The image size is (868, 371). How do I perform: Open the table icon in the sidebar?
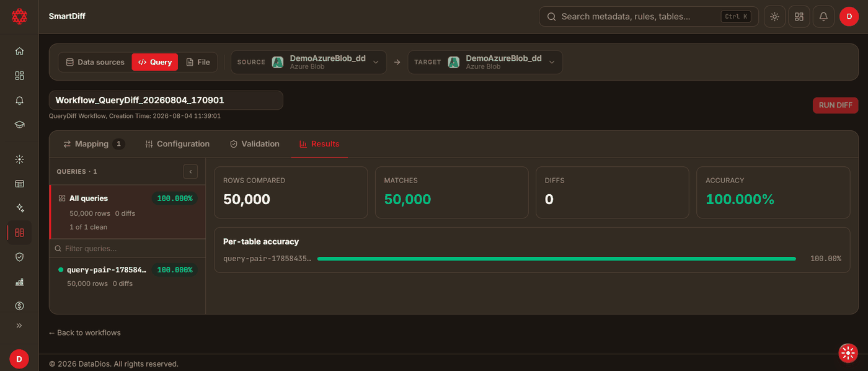(19, 184)
